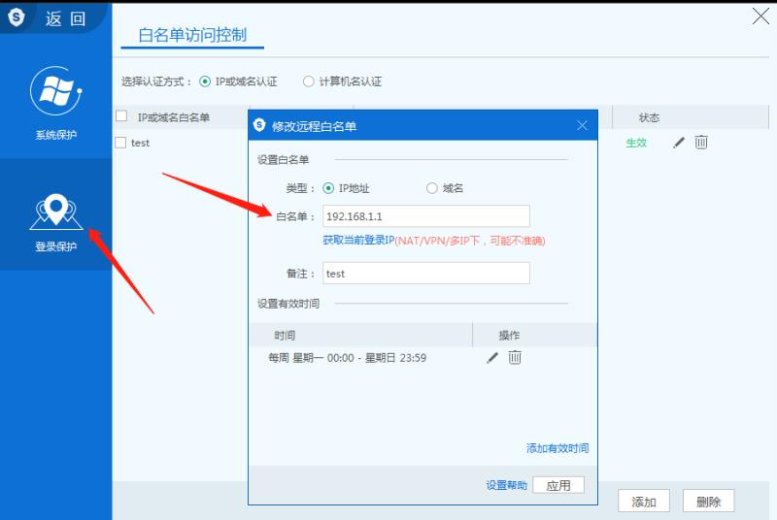Choose the IP地址 type radio button
The width and height of the screenshot is (777, 520).
click(x=328, y=188)
